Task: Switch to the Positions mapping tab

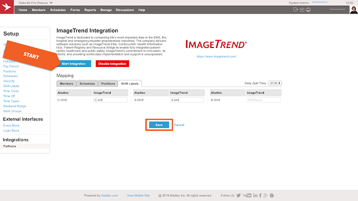Action: pos(108,84)
